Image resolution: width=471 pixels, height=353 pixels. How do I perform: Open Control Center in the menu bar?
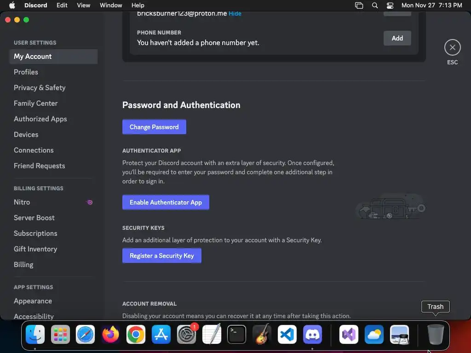click(390, 5)
